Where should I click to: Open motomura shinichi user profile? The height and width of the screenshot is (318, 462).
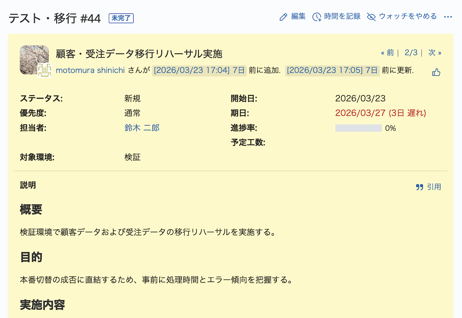pos(90,70)
